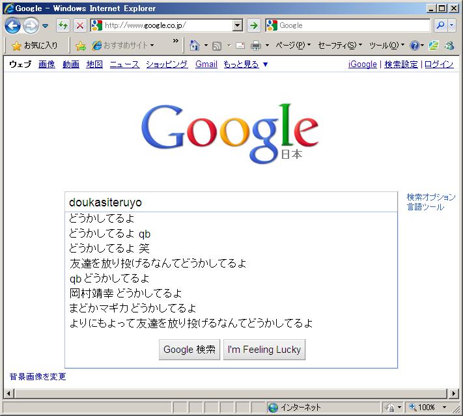
Task: Click the magnifier search icon in toolbar
Action: pos(440,25)
